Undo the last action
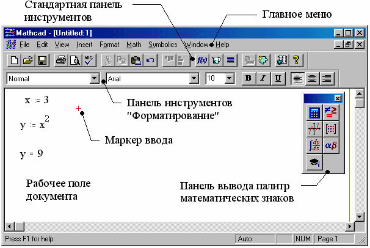 [x=150, y=60]
